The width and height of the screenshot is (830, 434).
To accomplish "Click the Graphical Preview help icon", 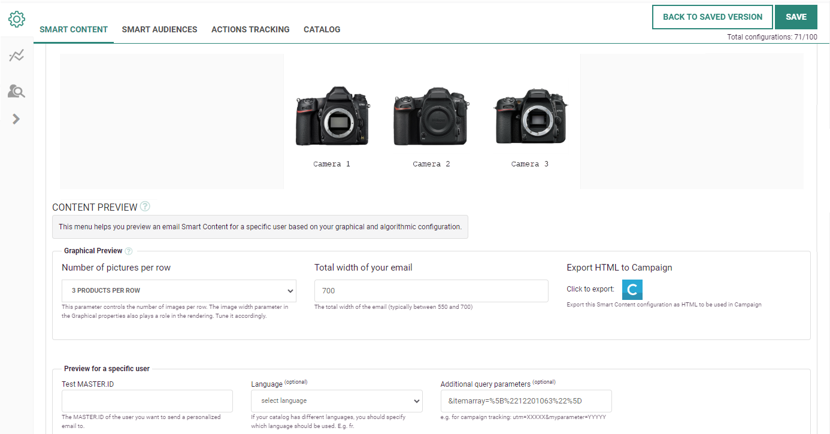I will (x=129, y=251).
